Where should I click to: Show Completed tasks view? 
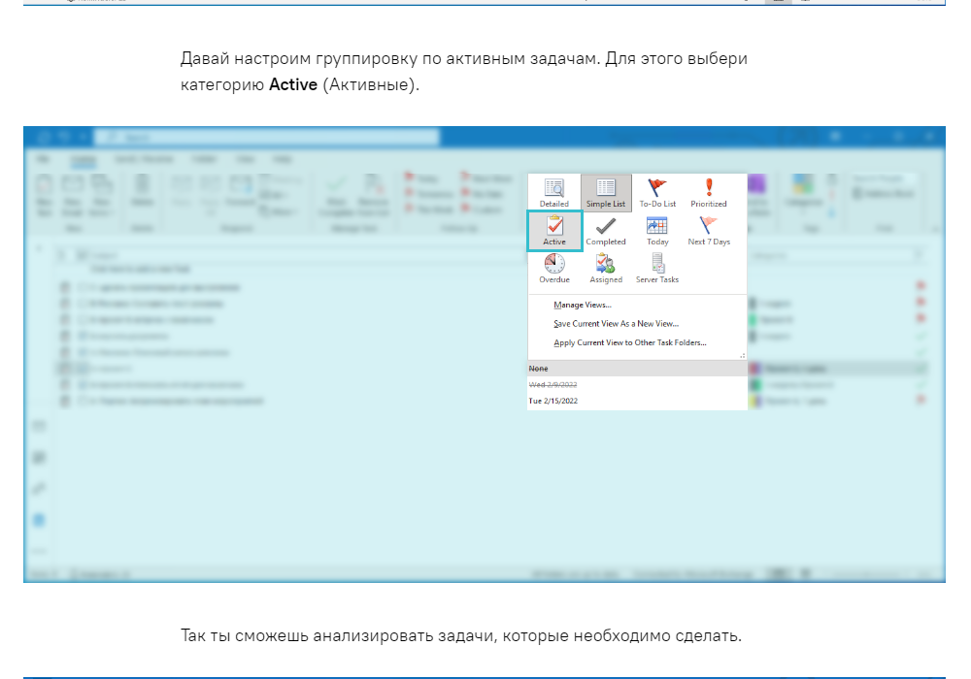pyautogui.click(x=606, y=231)
